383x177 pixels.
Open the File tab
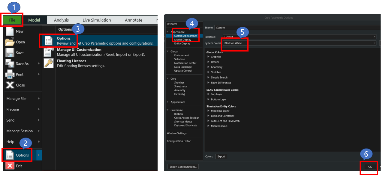click(12, 20)
